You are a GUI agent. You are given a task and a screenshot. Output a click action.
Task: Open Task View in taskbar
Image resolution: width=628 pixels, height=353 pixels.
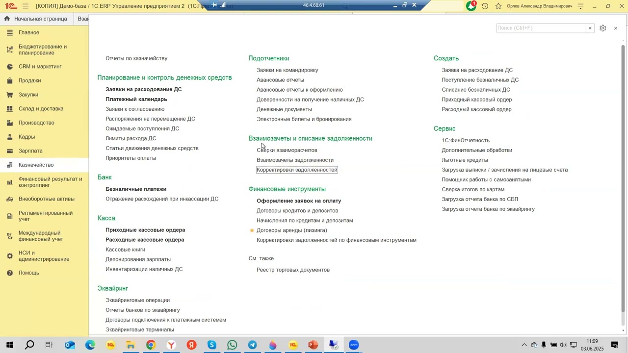pos(49,345)
